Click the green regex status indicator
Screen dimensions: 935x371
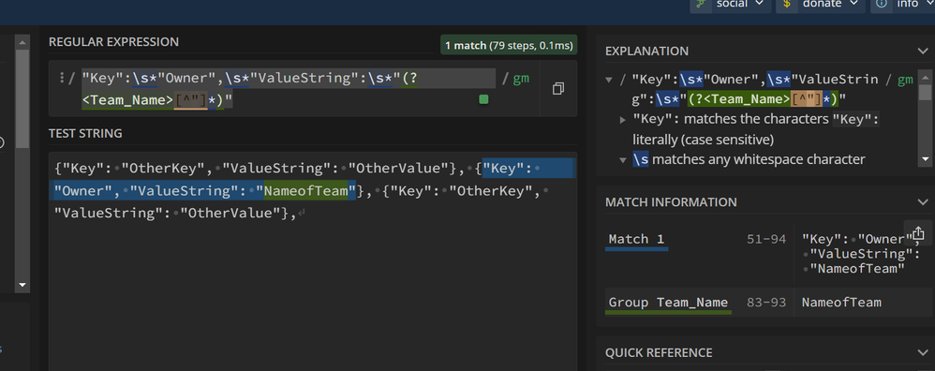(483, 99)
